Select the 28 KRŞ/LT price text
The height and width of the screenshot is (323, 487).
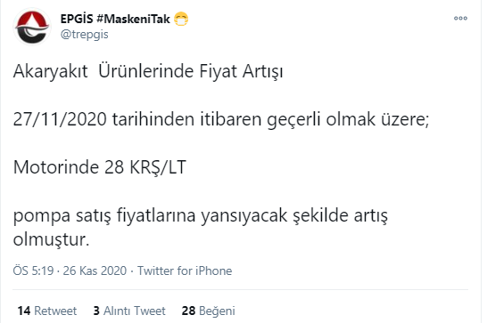point(145,167)
